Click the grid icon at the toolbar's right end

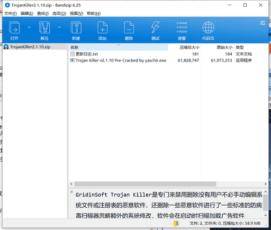click(x=263, y=23)
